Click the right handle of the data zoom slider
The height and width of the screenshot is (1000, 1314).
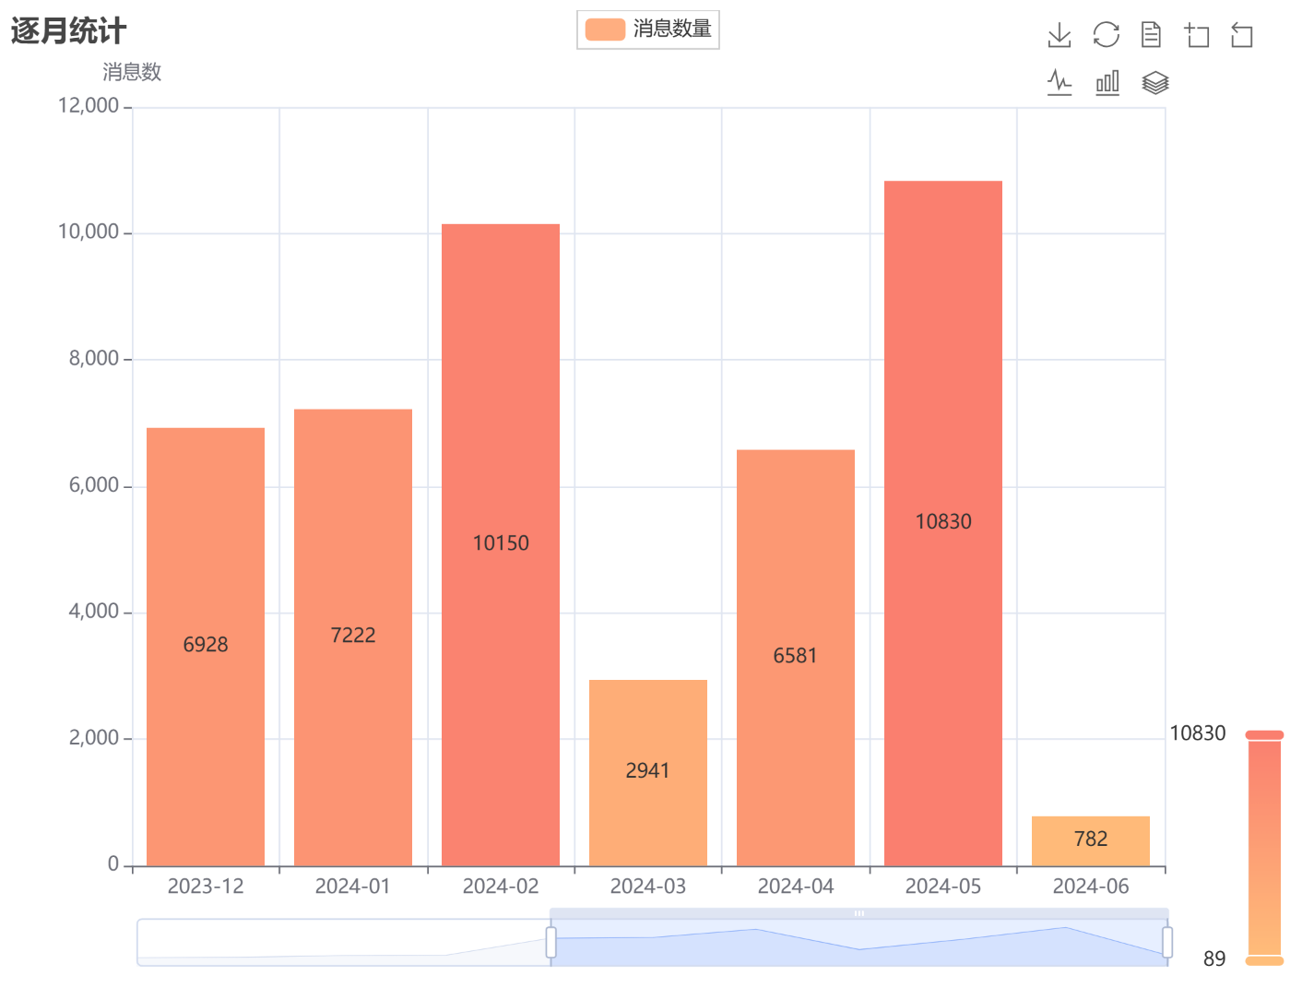coord(1167,943)
